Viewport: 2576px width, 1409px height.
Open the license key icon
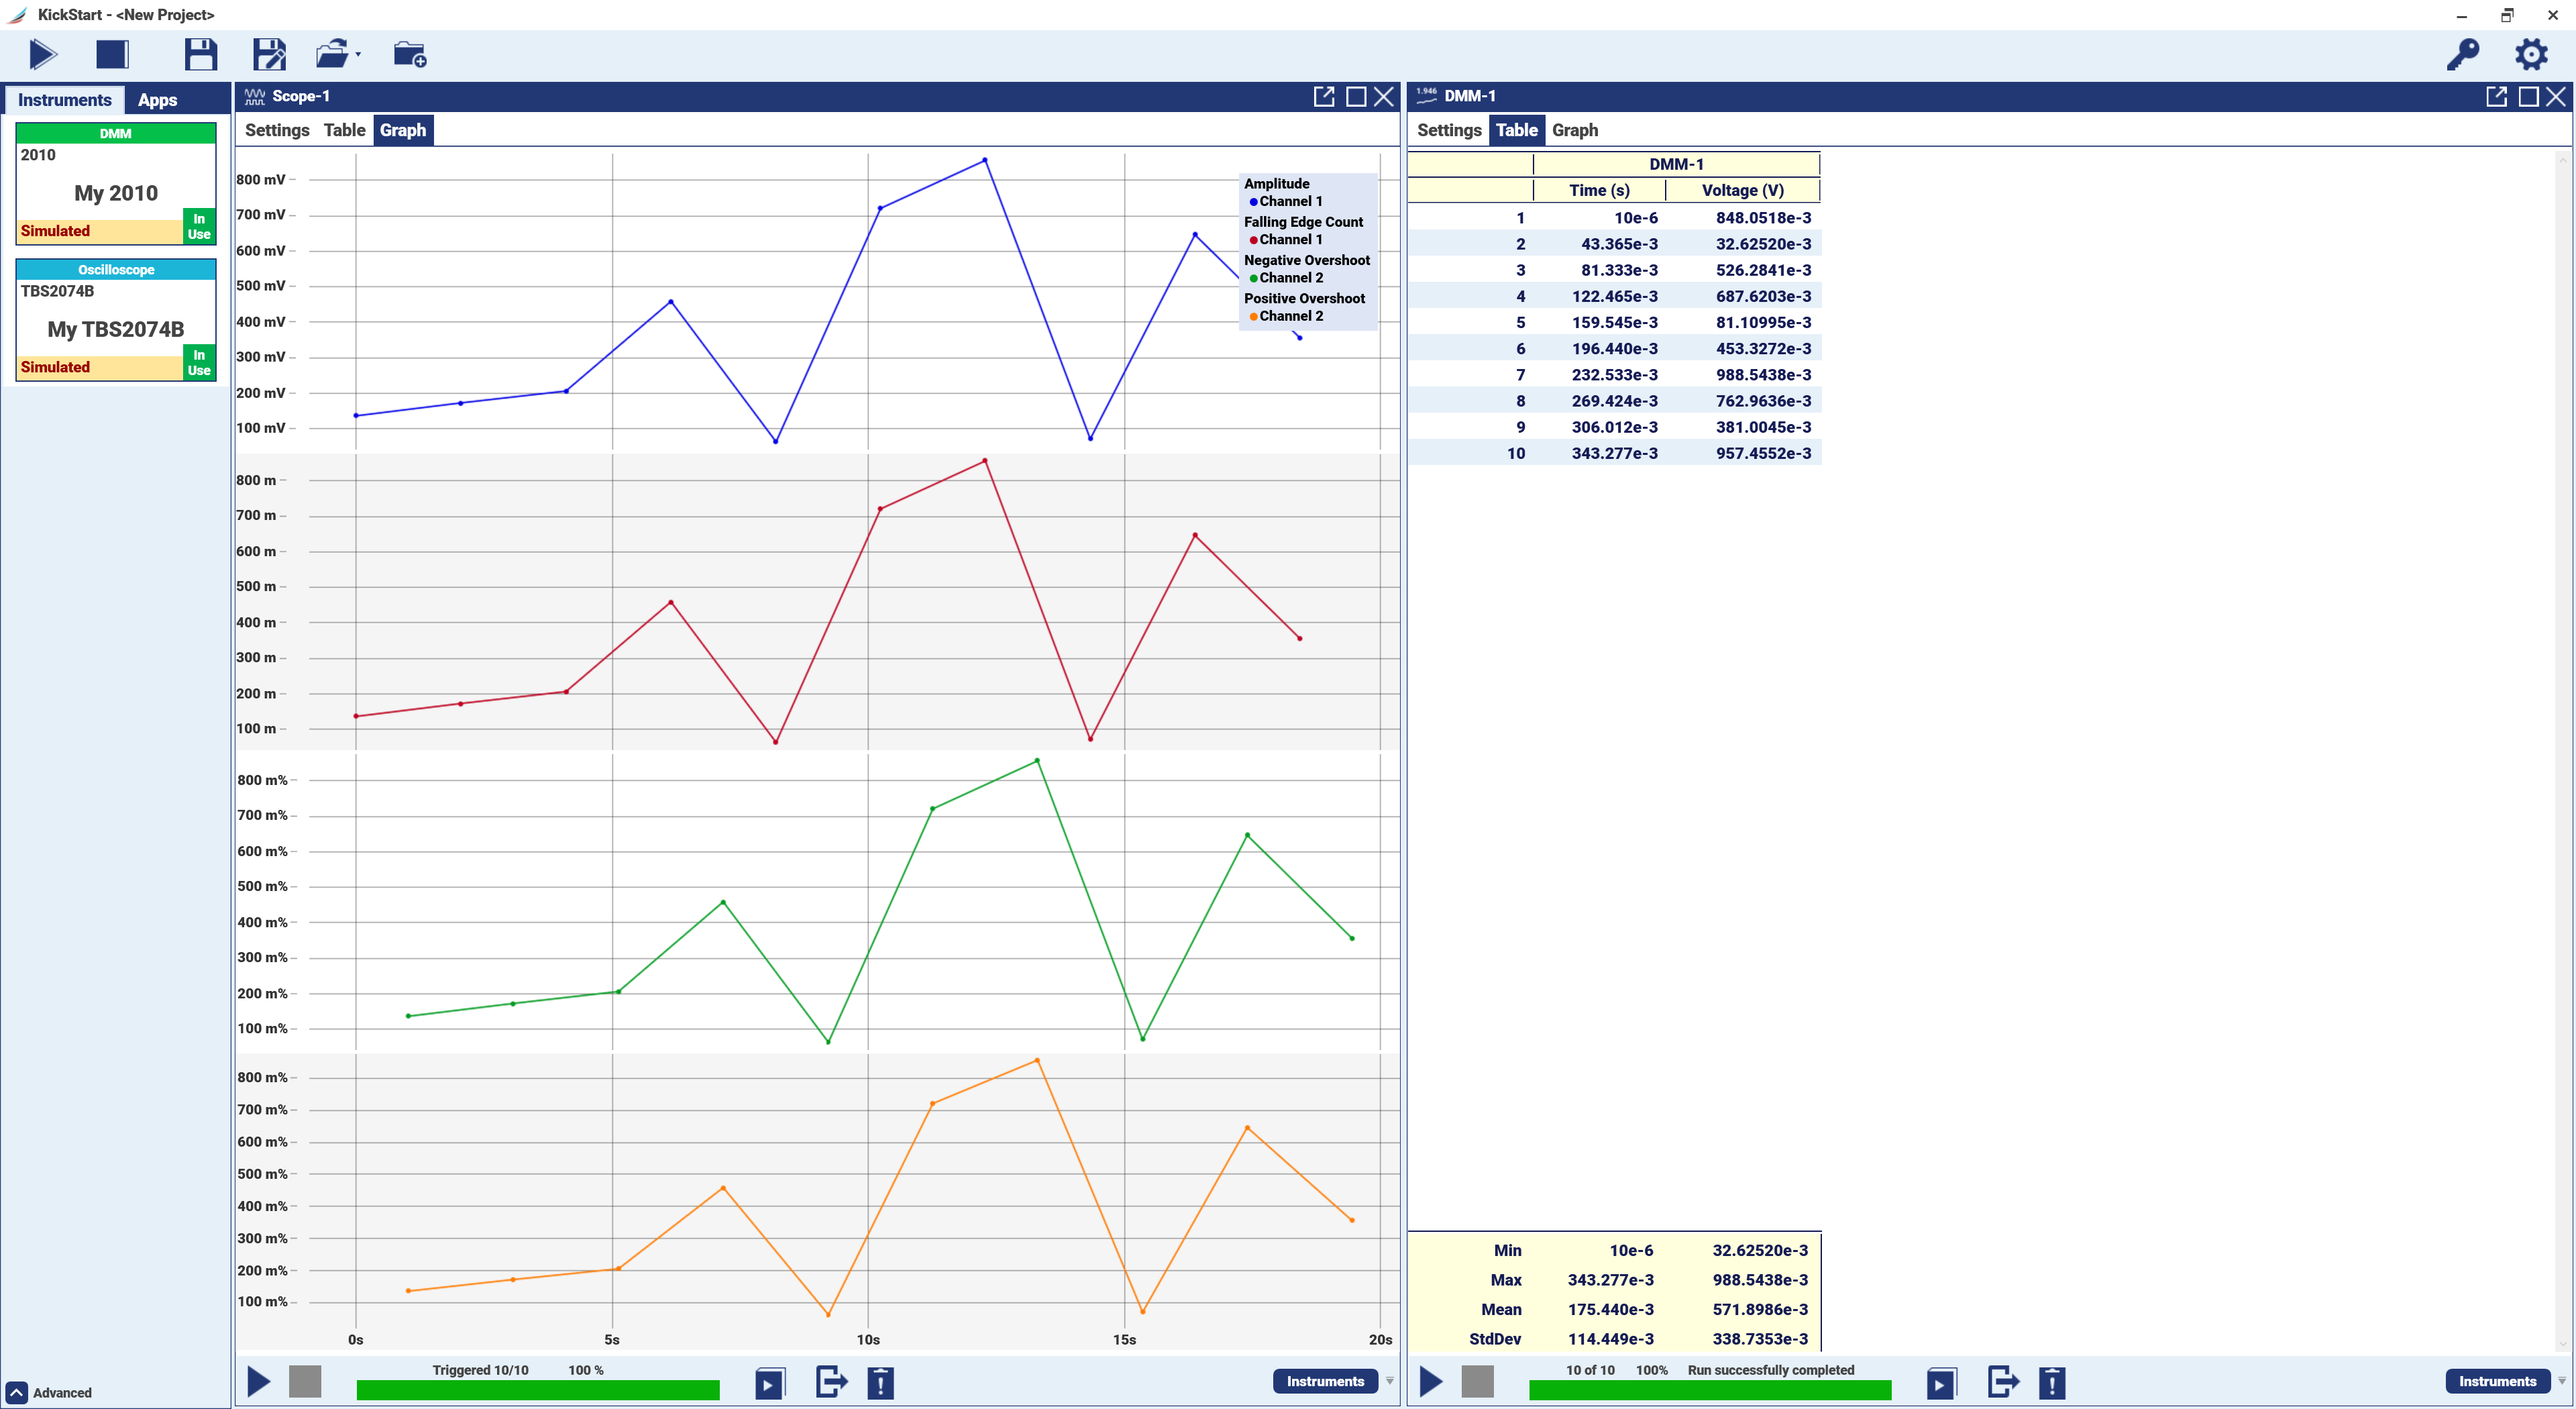(2463, 54)
